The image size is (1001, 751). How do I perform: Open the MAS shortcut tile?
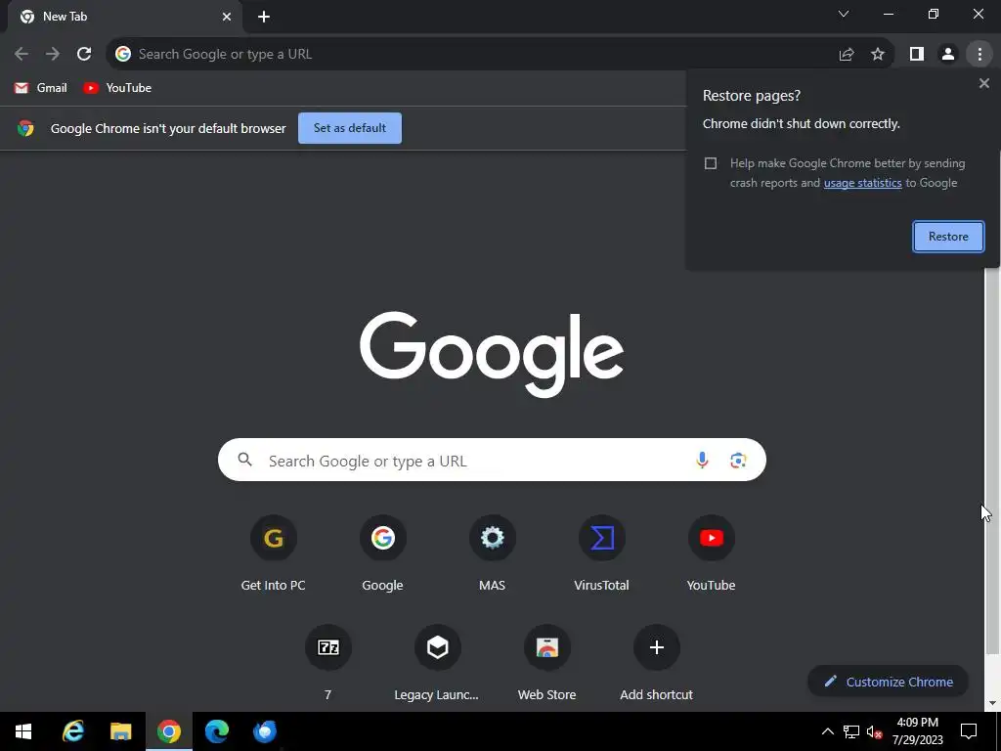click(x=493, y=553)
